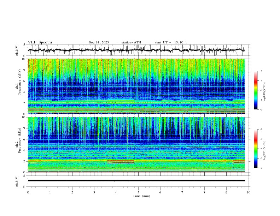The image size is (280, 216).
Task: Click the date 'Dec. 14, 2023'
Action: click(99, 42)
